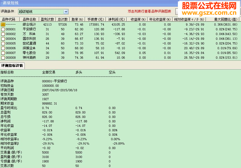Image resolution: width=241 pixels, height=168 pixels.
Task: Sort by 年化收益率(%) column header
Action: pos(160,19)
